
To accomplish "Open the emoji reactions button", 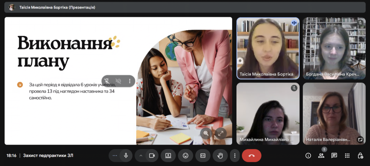I will coord(186,155).
